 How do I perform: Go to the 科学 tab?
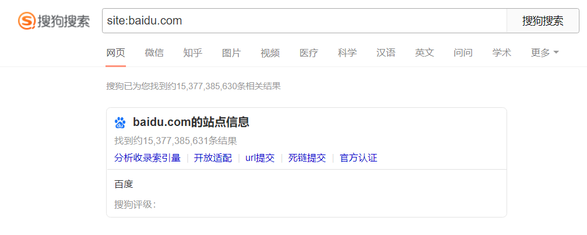click(x=347, y=52)
